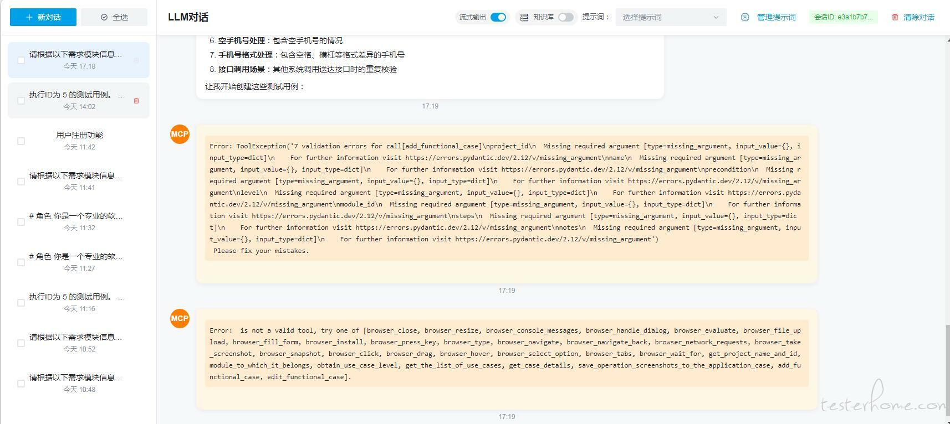Expand prompt list via the dropdown chevron

[x=716, y=17]
